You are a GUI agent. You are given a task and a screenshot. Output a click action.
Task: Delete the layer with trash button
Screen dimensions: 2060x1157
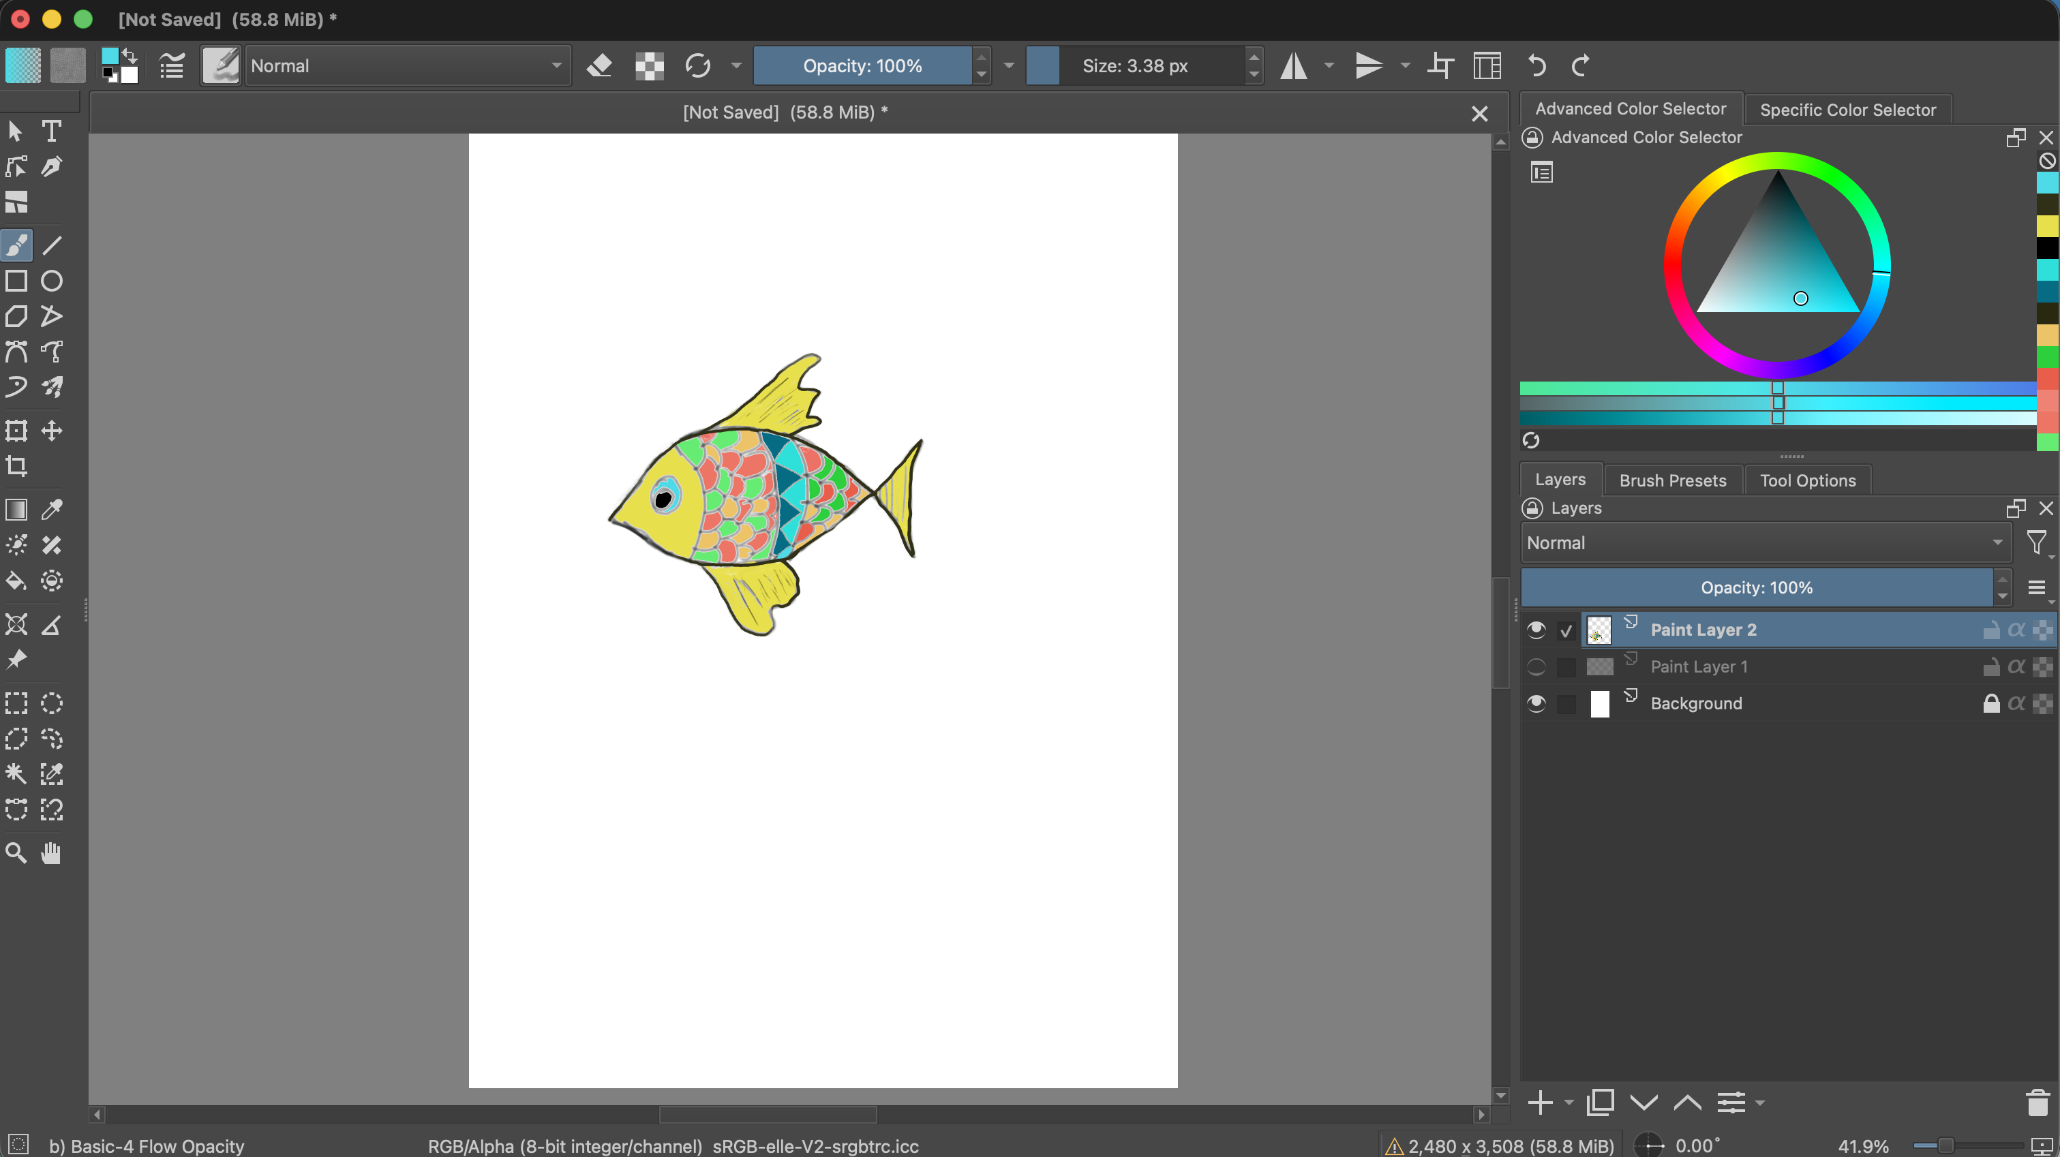pos(2038,1102)
